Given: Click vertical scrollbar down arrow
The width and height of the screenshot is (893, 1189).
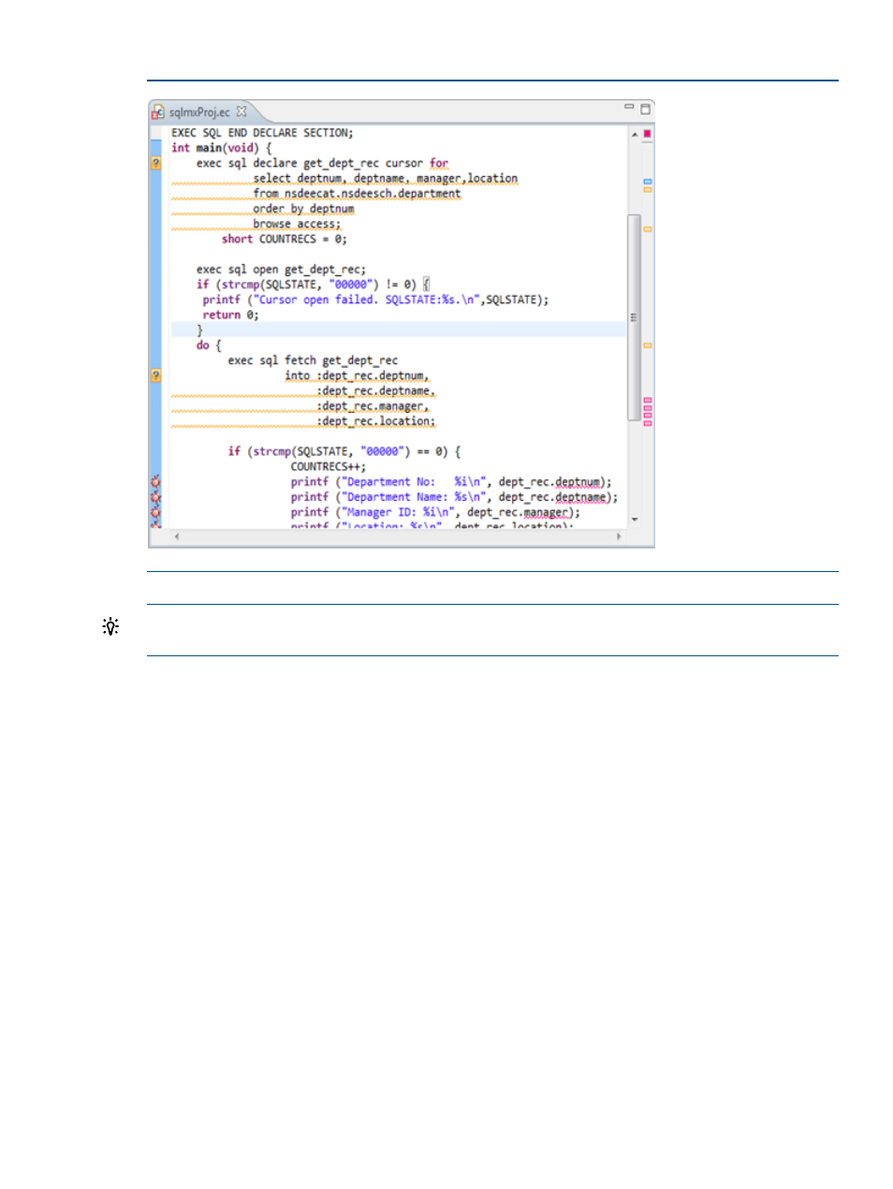Looking at the screenshot, I should click(634, 520).
